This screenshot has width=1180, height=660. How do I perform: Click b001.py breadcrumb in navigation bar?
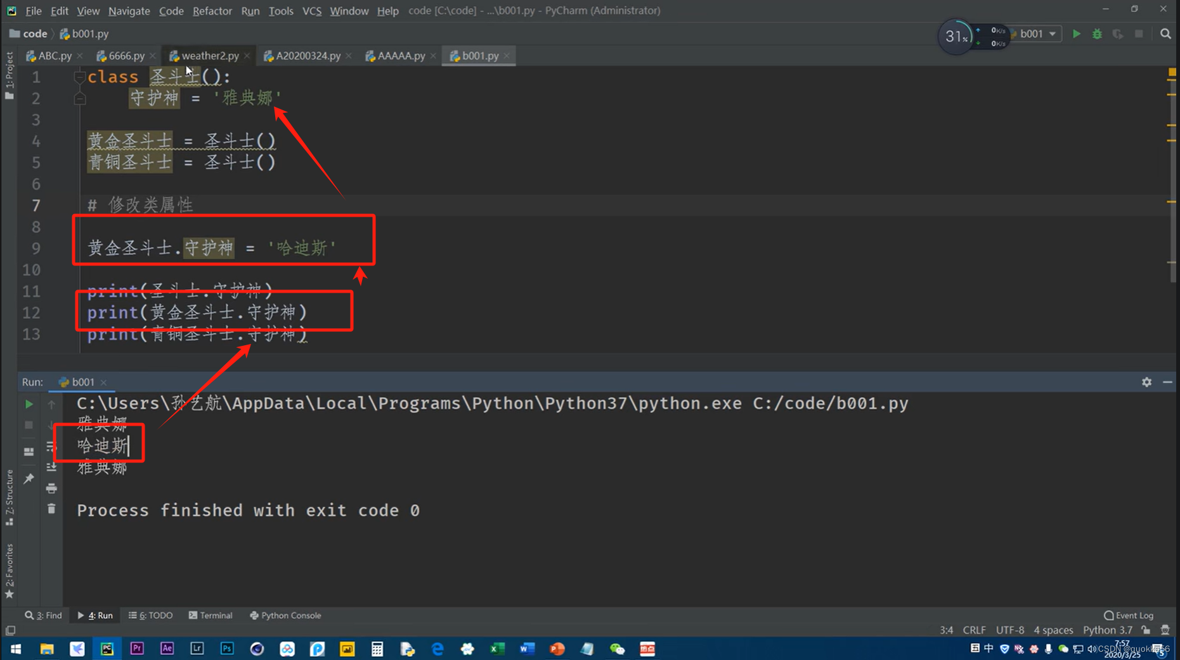[x=84, y=34]
